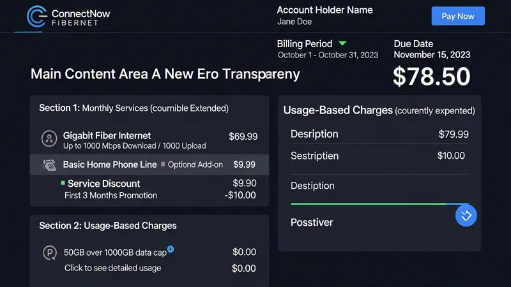Viewport: 511px width, 287px height.
Task: Toggle the green Service Discount indicator
Action: click(63, 183)
